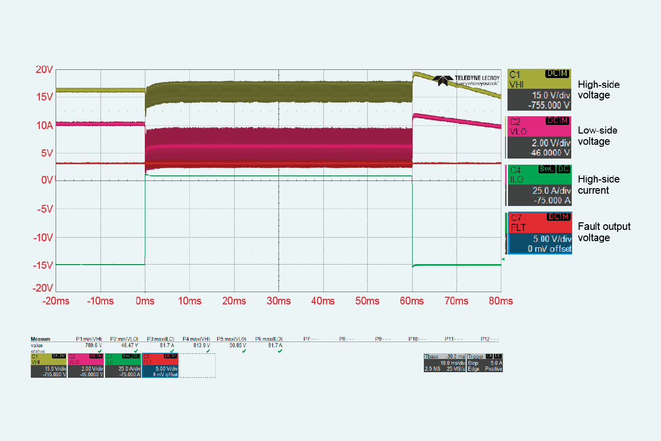Image resolution: width=661 pixels, height=441 pixels.
Task: Select the large red C7 FLT descriptor beside the grid
Action: 539,233
